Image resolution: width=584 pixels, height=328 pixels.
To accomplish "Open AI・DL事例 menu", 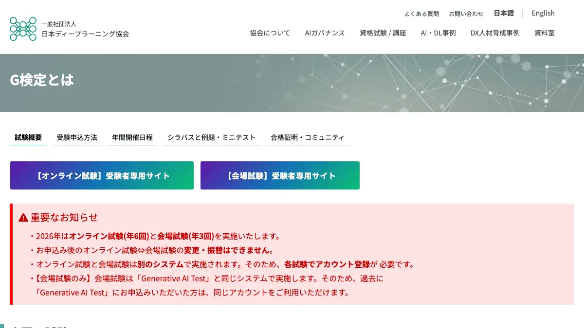I will [x=438, y=33].
